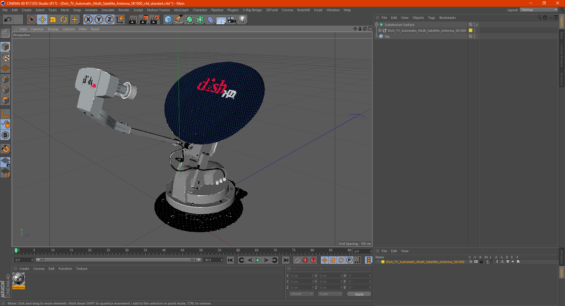Open the green array generators icon

pos(200,20)
